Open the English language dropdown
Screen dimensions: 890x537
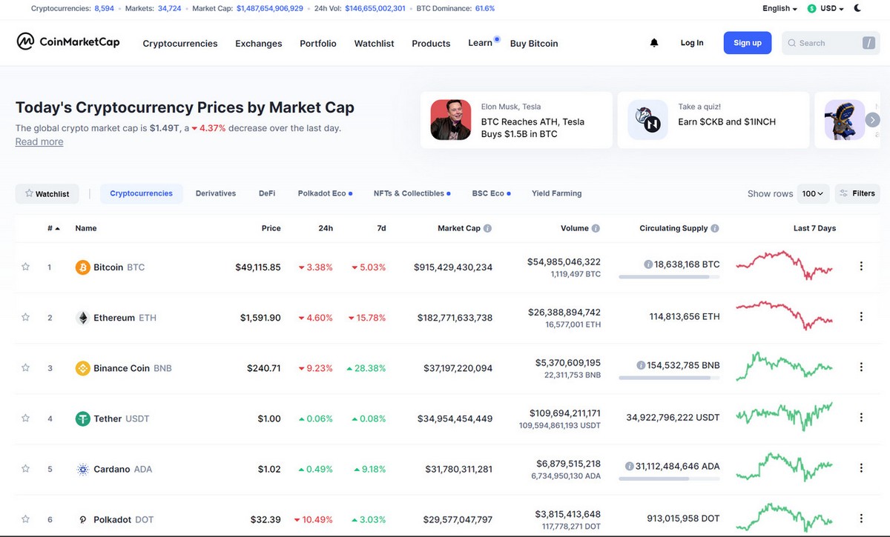779,8
